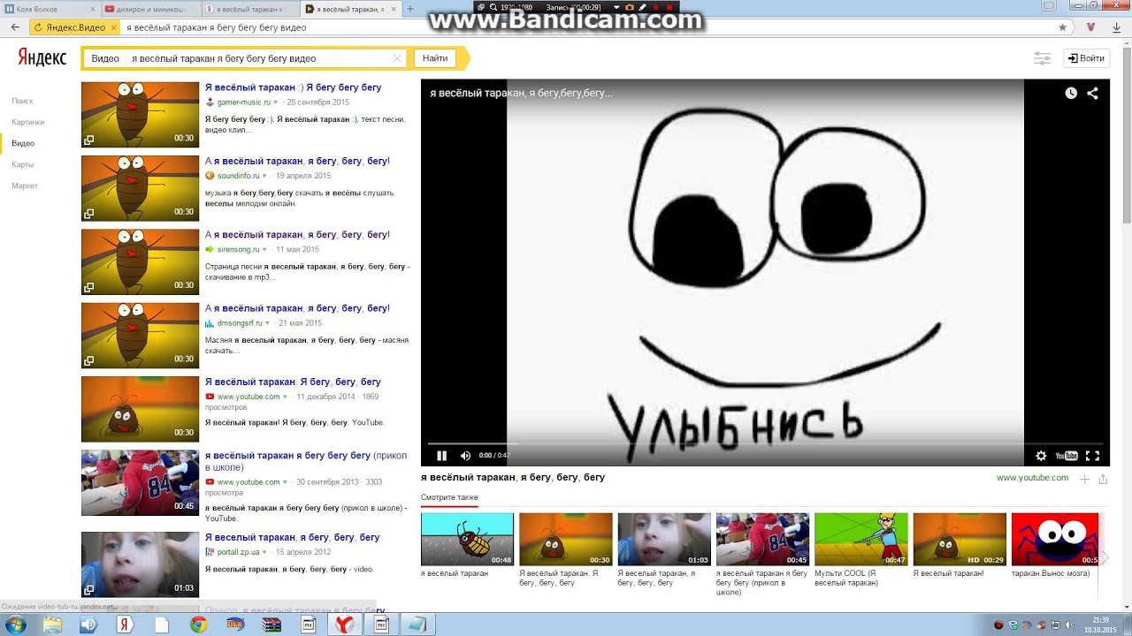Image resolution: width=1132 pixels, height=636 pixels.
Task: Open the Картинки section in the sidebar
Action: click(27, 122)
